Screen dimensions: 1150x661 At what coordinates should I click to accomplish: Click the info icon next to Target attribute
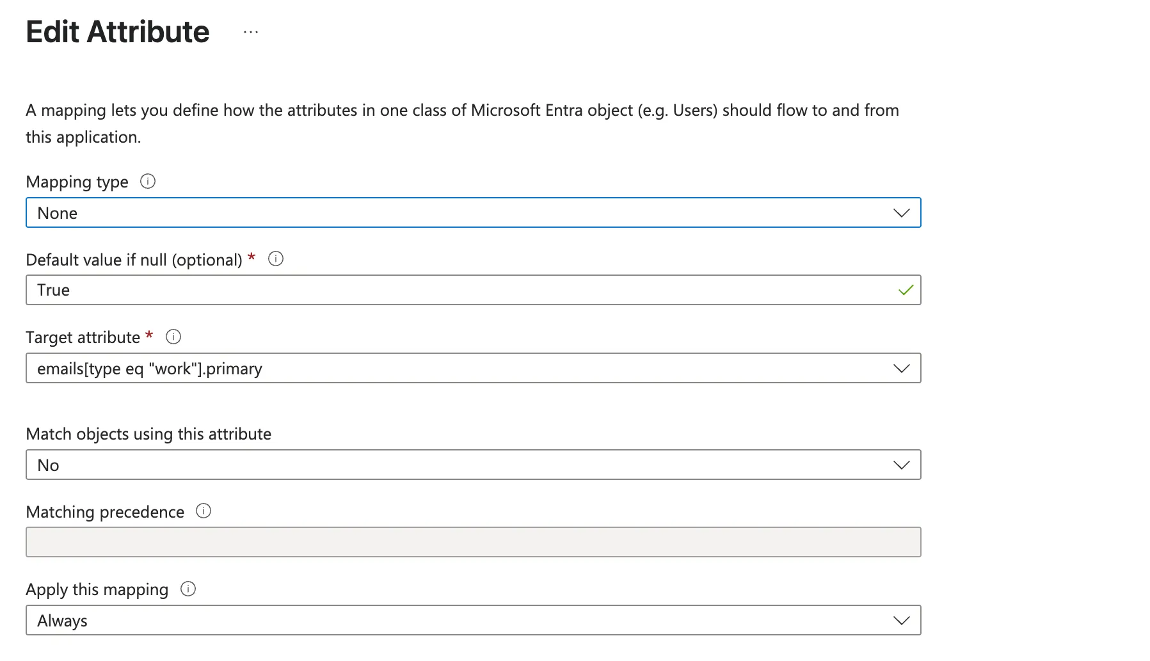(x=173, y=337)
